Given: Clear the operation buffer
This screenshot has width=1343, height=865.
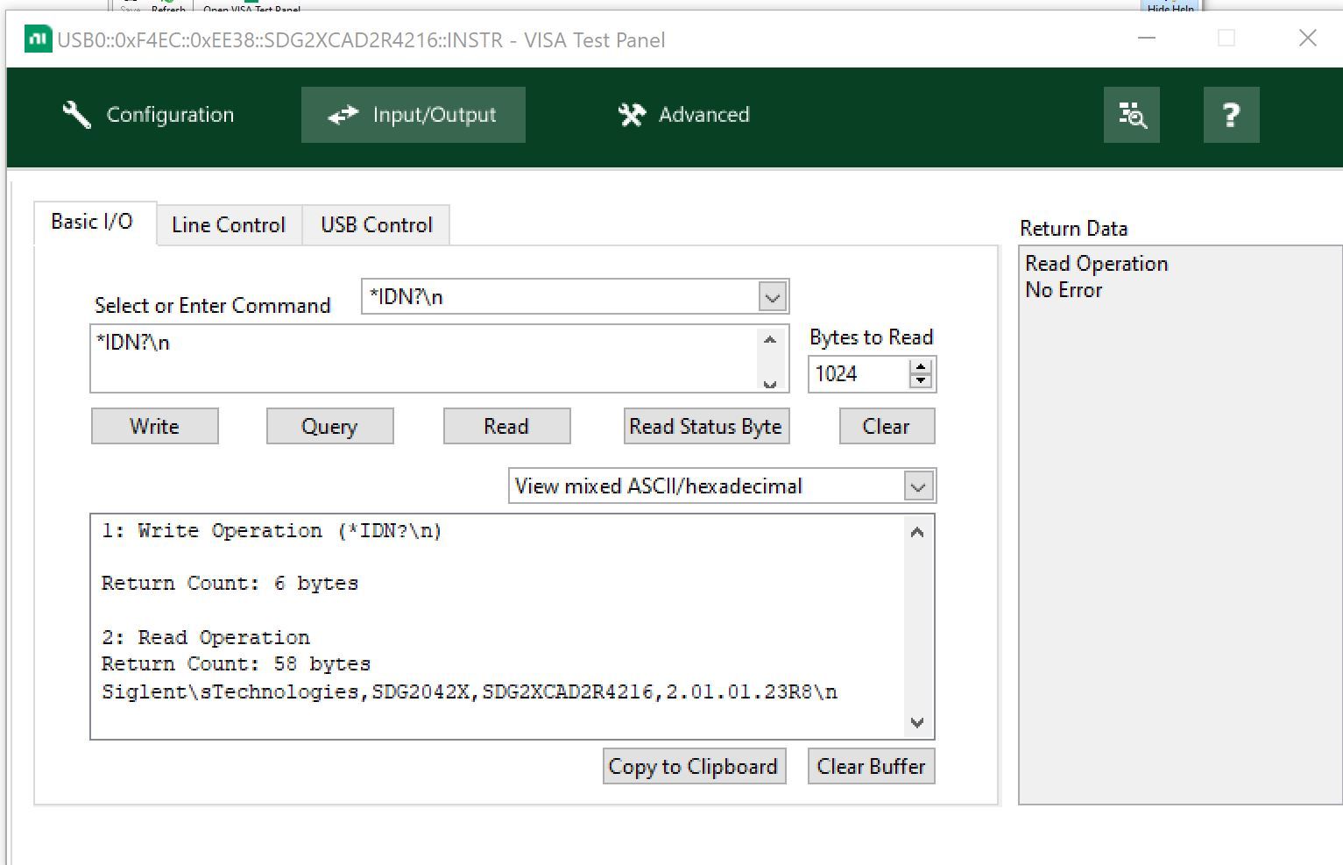Looking at the screenshot, I should pyautogui.click(x=870, y=766).
